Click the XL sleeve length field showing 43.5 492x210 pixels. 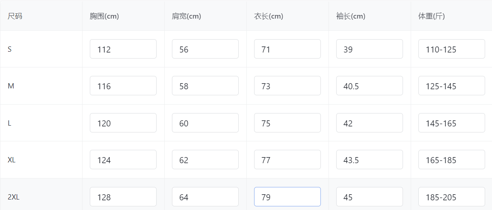[369, 160]
